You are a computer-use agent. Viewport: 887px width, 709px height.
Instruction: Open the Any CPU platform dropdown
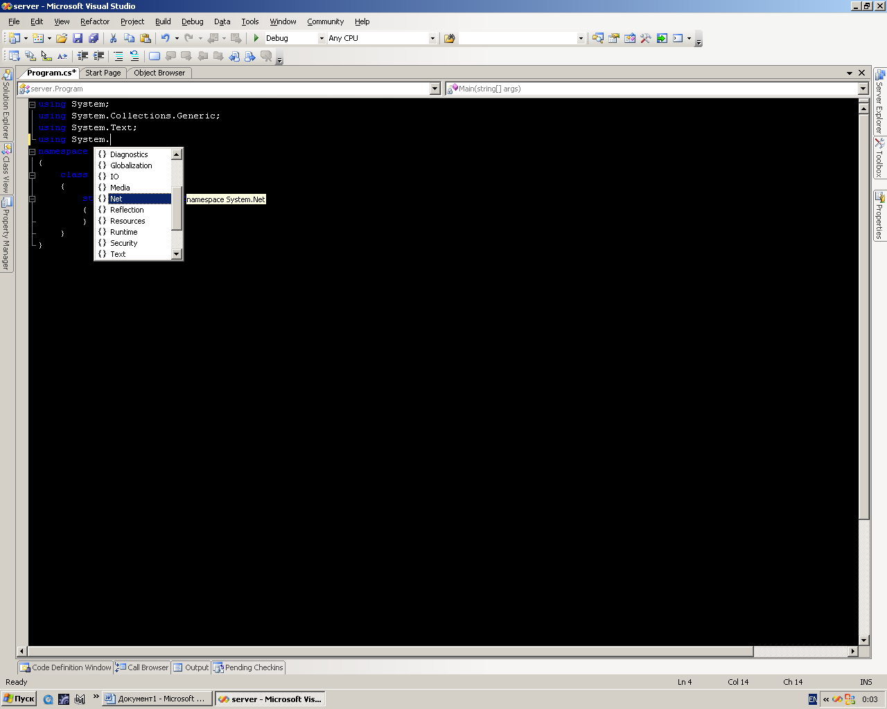pyautogui.click(x=432, y=39)
